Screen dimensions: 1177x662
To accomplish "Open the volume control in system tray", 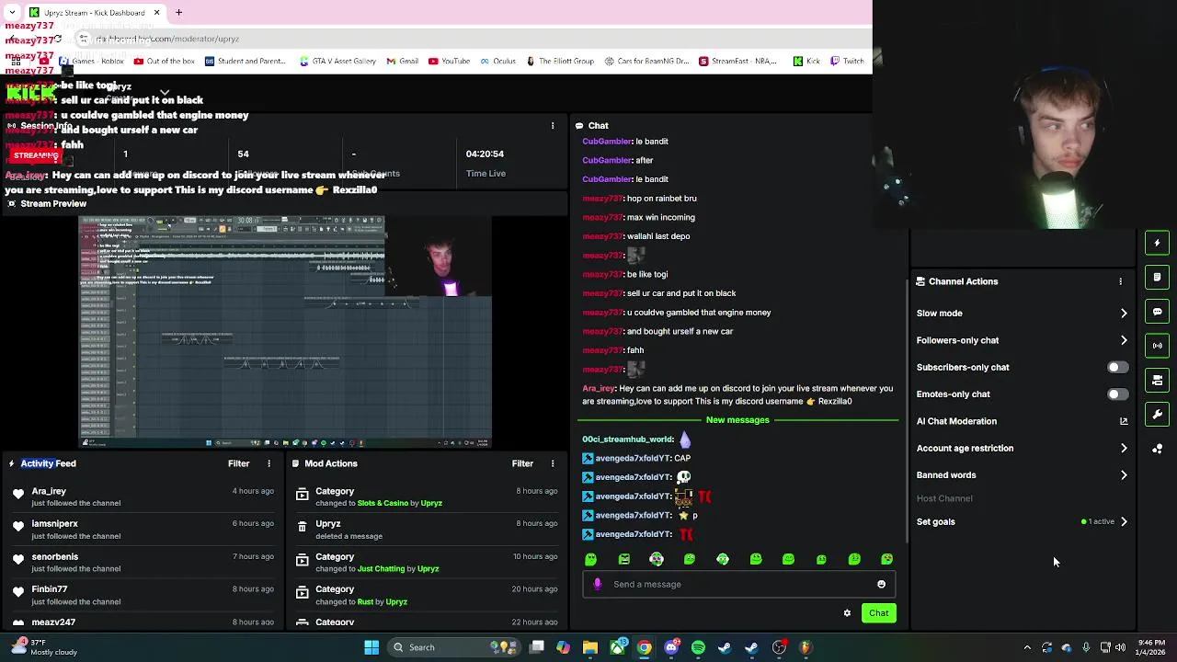I will (x=1120, y=647).
